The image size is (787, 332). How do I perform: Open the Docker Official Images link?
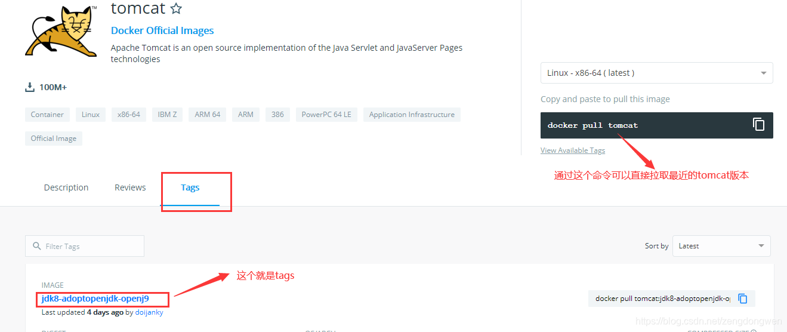point(162,30)
